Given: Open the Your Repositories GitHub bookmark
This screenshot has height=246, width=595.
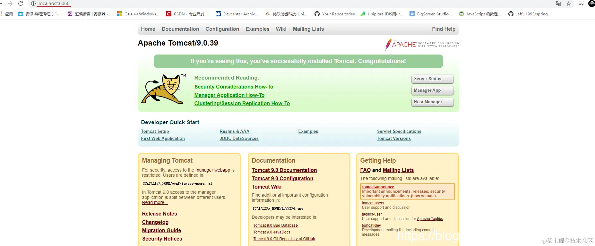Looking at the screenshot, I should (x=335, y=14).
